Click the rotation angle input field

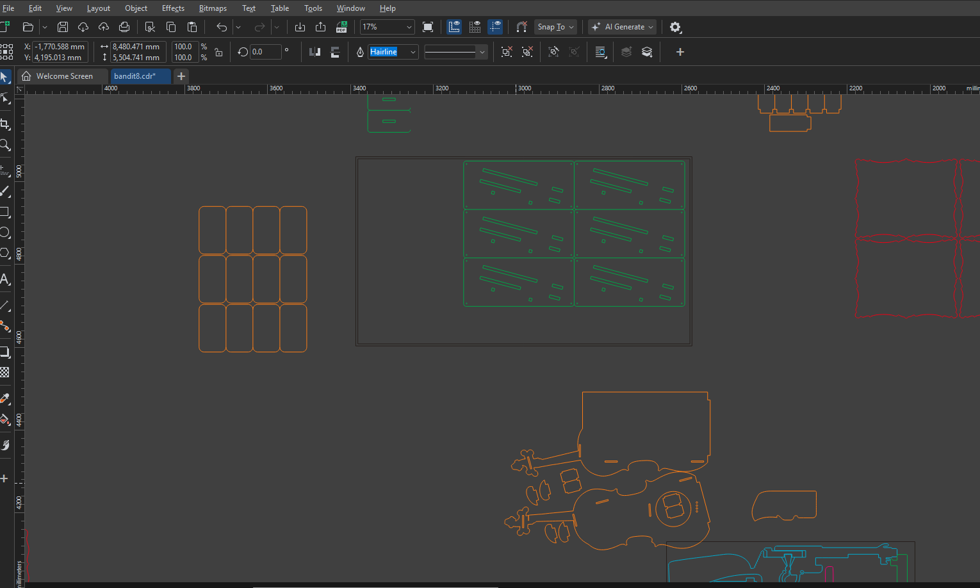pos(266,52)
